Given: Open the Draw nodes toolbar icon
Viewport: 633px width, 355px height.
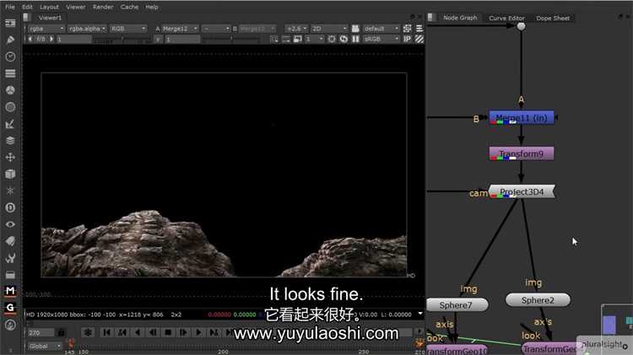Looking at the screenshot, I should (10, 40).
